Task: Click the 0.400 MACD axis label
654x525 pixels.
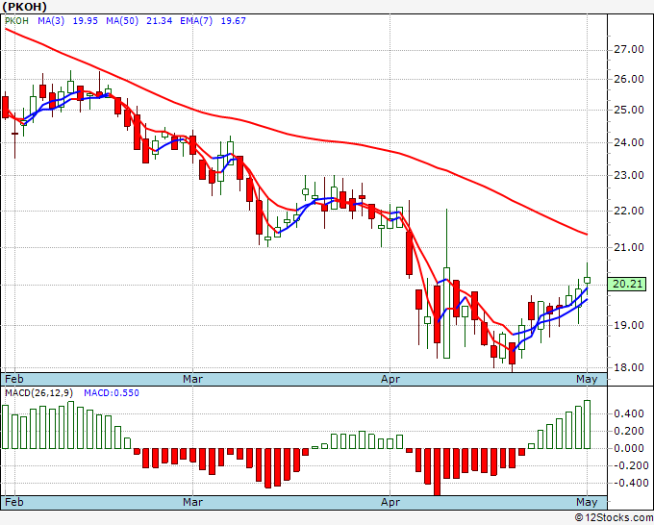Action: [629, 413]
